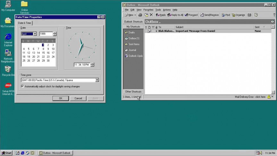
Task: Click the Send/Receive button
Action: click(x=209, y=15)
